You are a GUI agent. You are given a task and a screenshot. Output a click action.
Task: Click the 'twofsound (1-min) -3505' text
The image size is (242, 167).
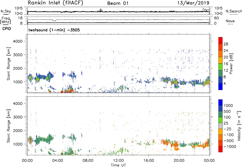[54, 30]
